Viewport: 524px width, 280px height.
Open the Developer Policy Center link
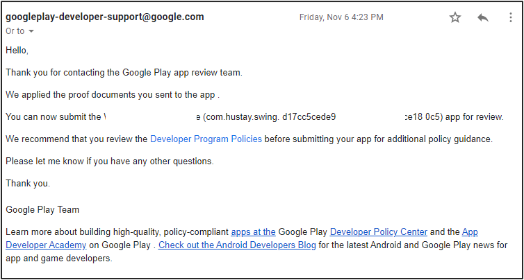(379, 231)
